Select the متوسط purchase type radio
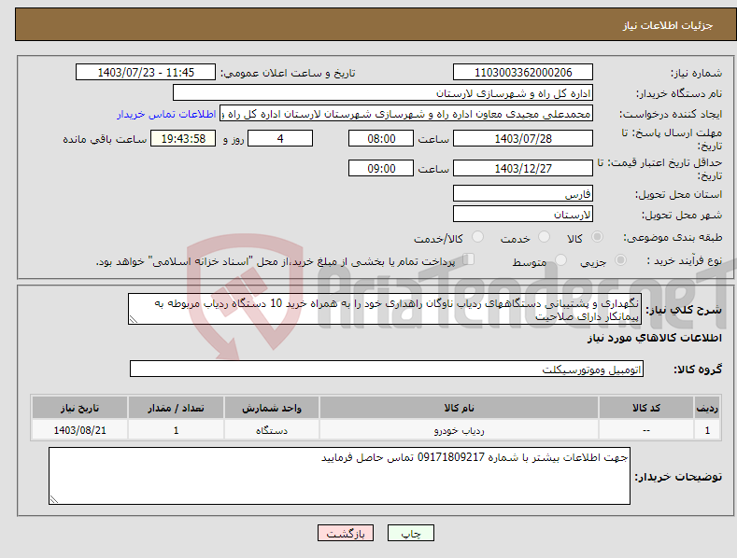 [560, 259]
